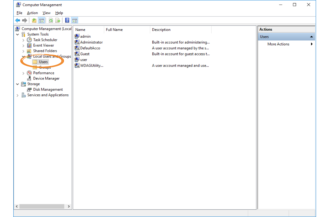Open More Actions in Actions pane
This screenshot has height=217, width=326.
278,44
